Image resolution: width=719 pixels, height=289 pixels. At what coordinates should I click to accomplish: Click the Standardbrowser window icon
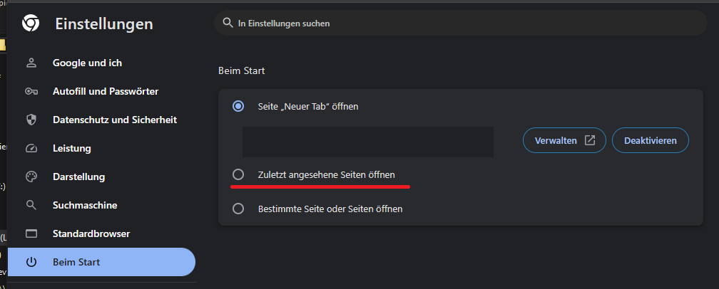point(31,233)
